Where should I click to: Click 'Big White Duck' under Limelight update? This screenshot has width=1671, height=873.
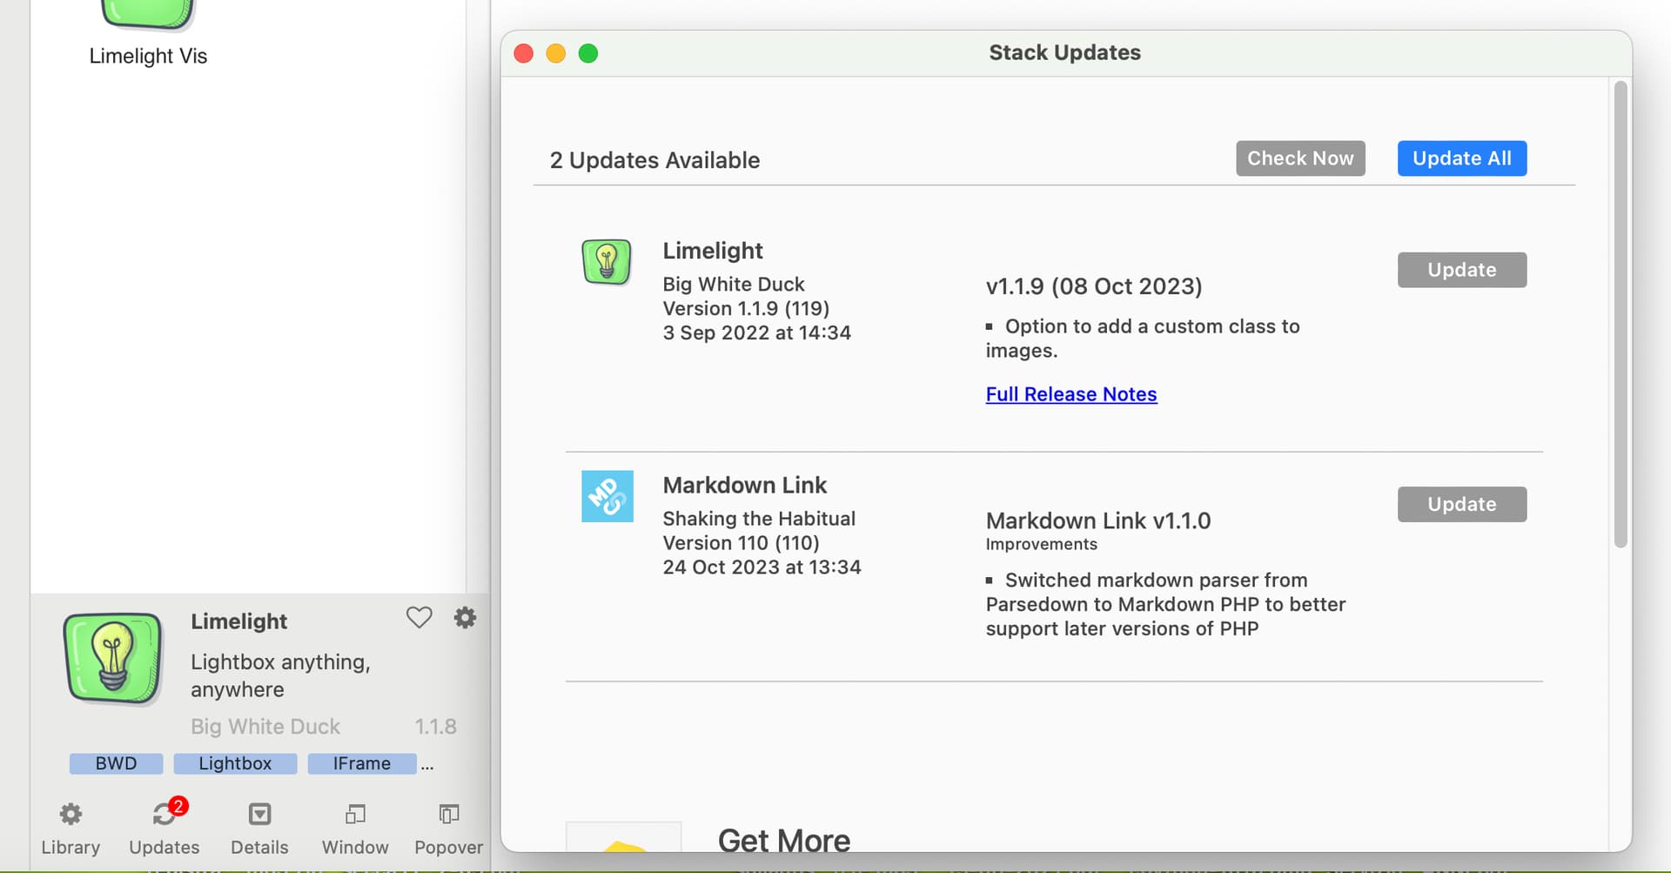(x=734, y=285)
